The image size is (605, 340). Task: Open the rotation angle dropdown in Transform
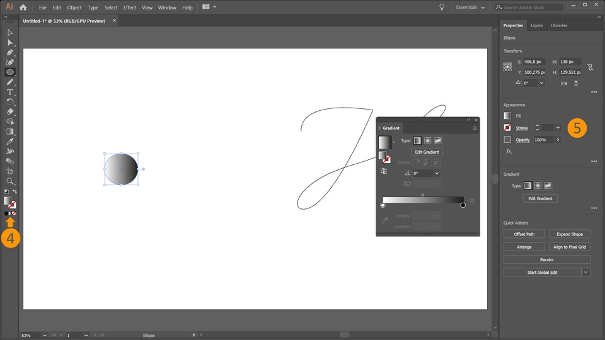click(x=542, y=83)
